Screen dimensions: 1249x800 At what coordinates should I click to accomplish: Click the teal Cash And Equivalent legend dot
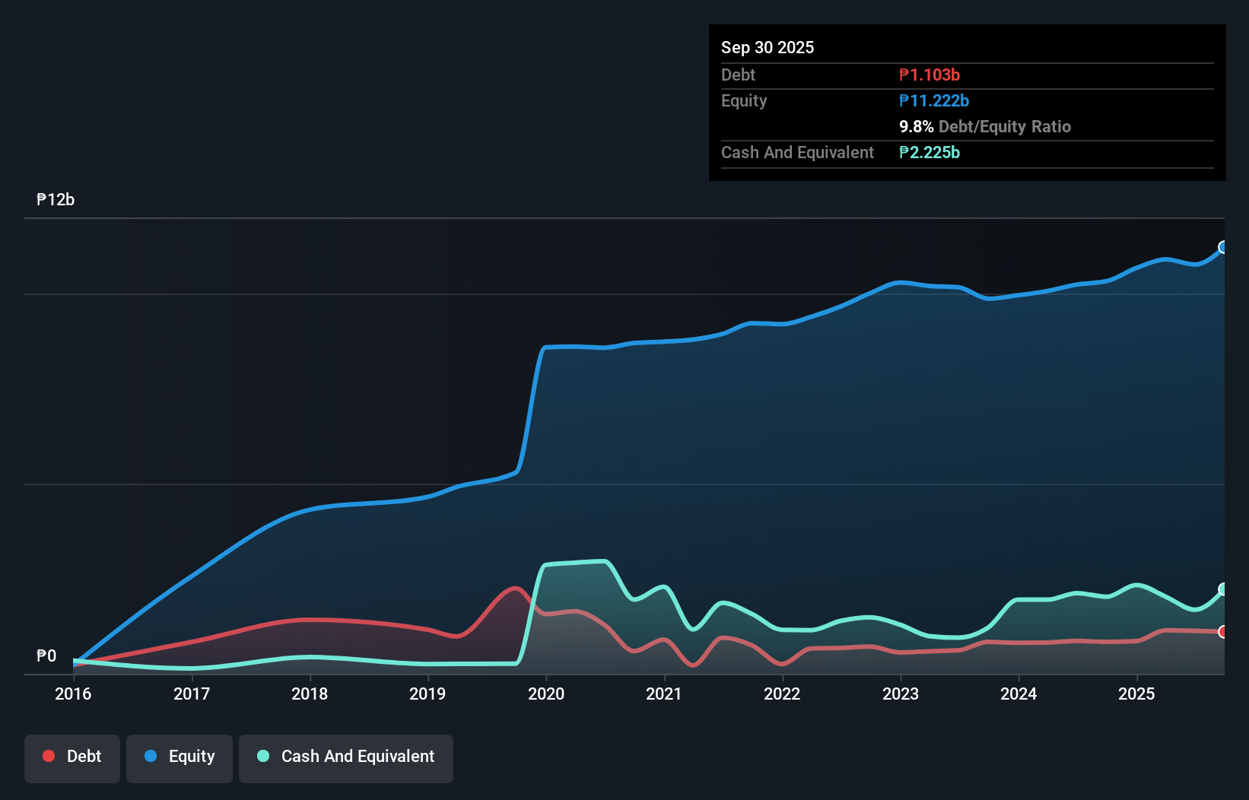263,756
